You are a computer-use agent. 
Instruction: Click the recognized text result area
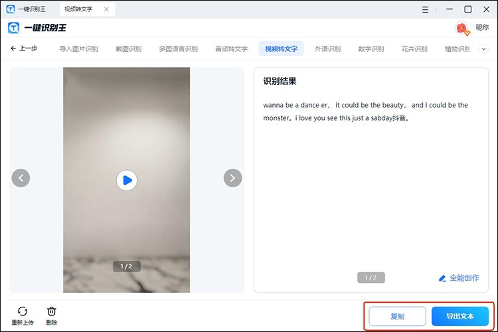pyautogui.click(x=365, y=112)
